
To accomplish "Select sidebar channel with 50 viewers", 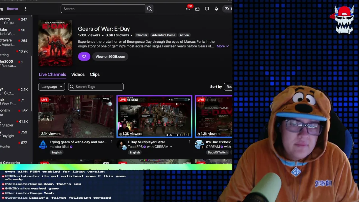I will 14,31.
